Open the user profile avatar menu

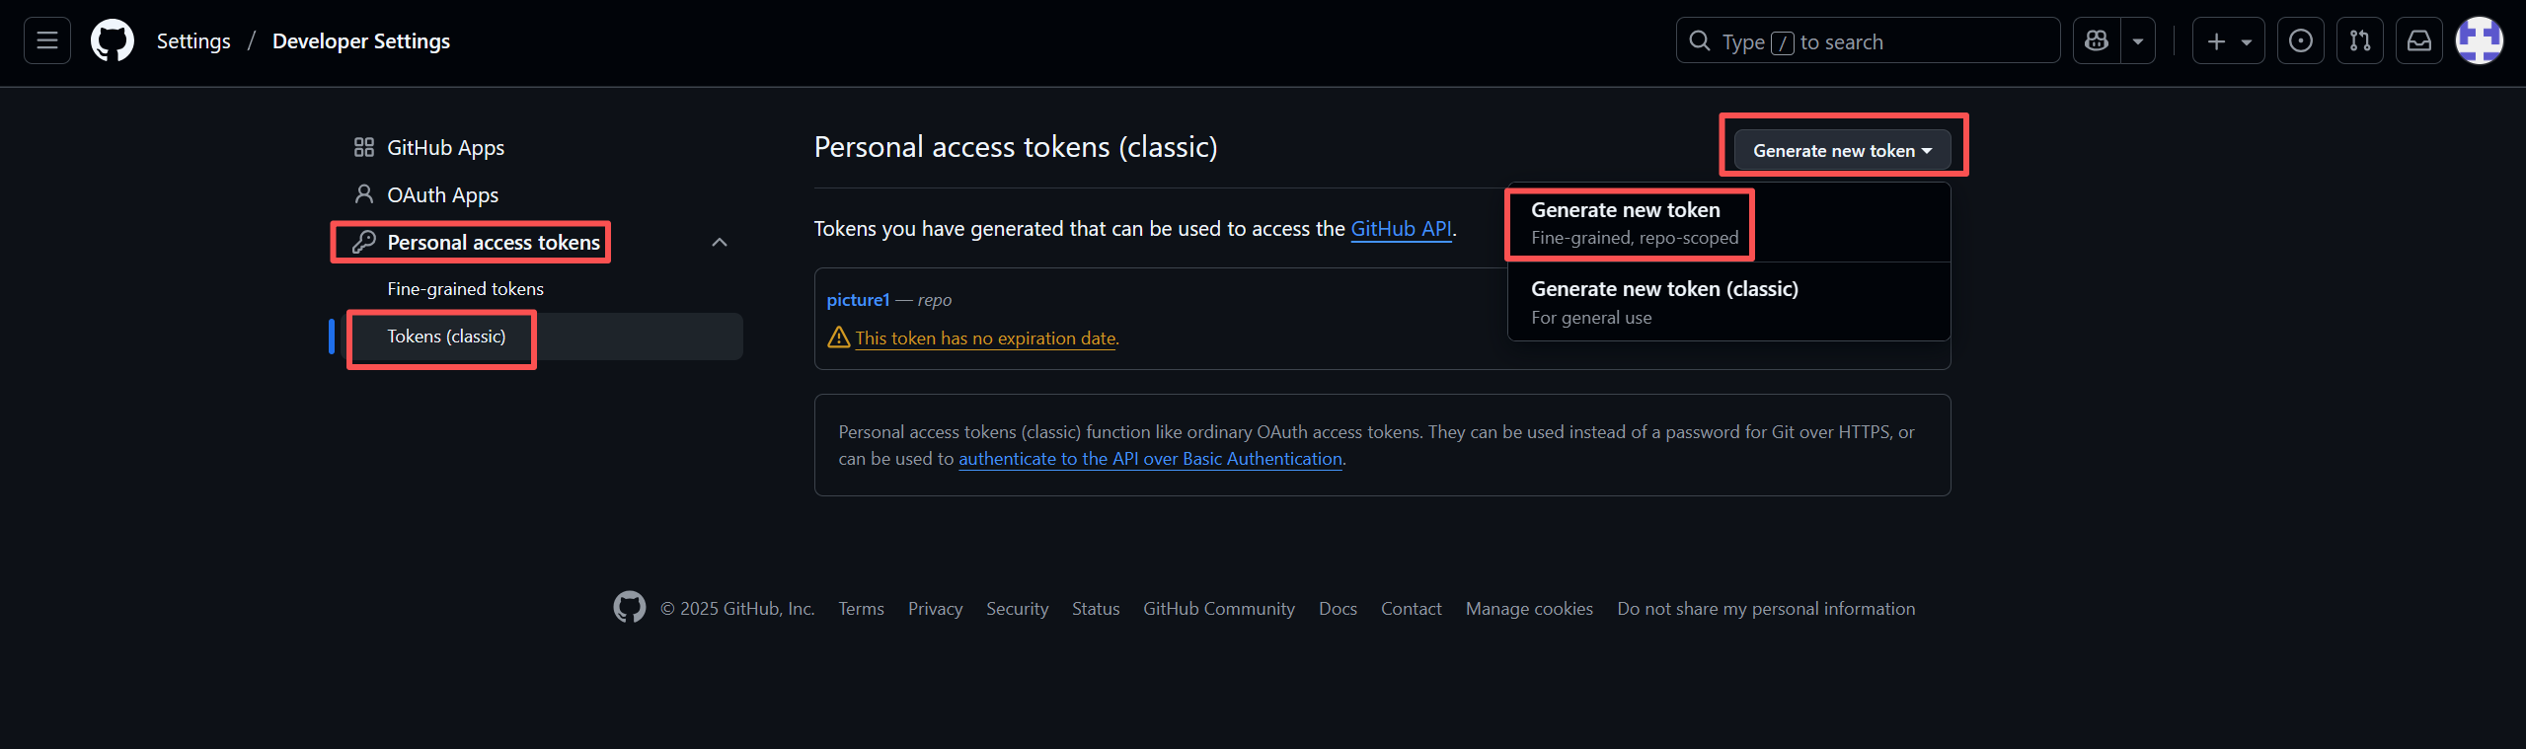2479,40
